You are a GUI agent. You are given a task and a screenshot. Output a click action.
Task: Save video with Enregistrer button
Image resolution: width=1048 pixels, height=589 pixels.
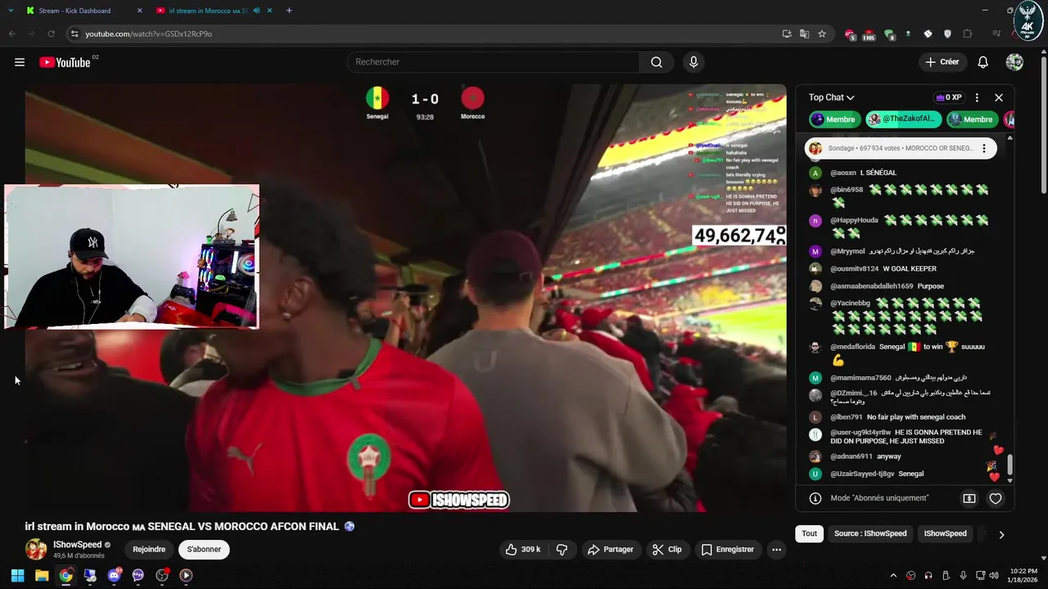click(x=727, y=550)
